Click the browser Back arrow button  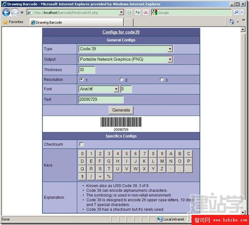6,13
